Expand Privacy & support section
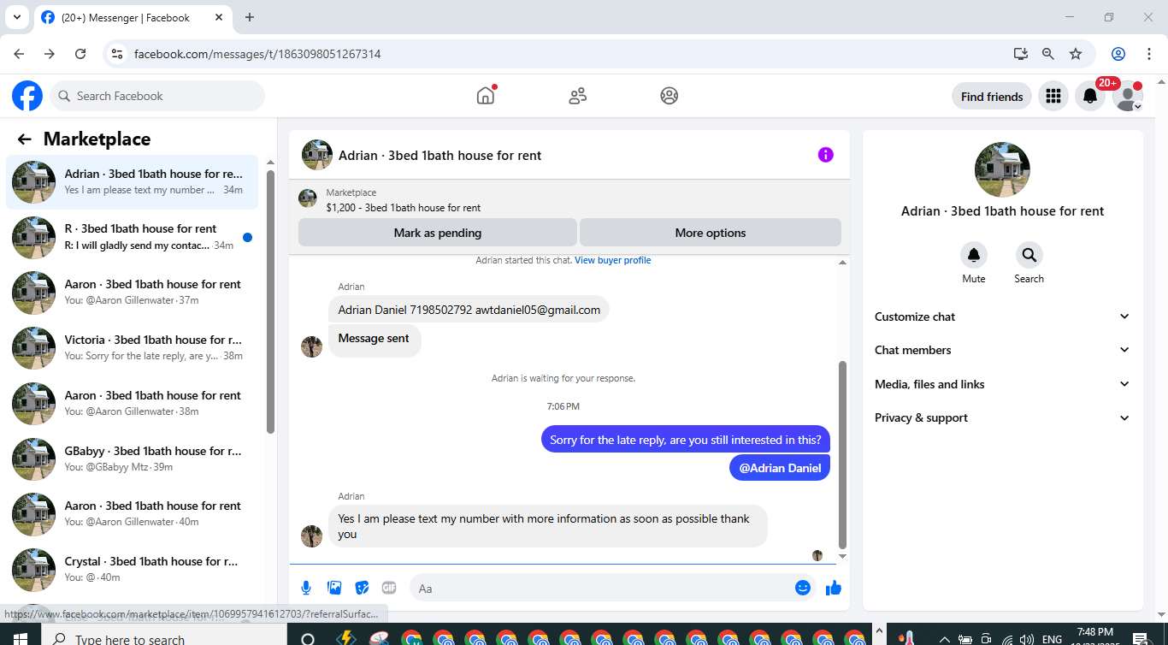 click(x=1002, y=417)
